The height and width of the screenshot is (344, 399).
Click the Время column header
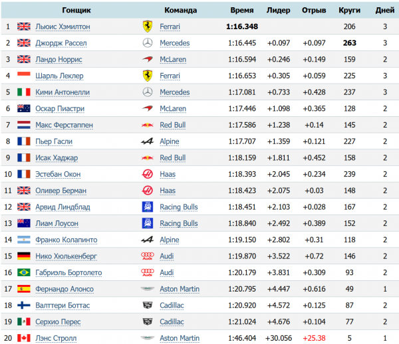(242, 10)
